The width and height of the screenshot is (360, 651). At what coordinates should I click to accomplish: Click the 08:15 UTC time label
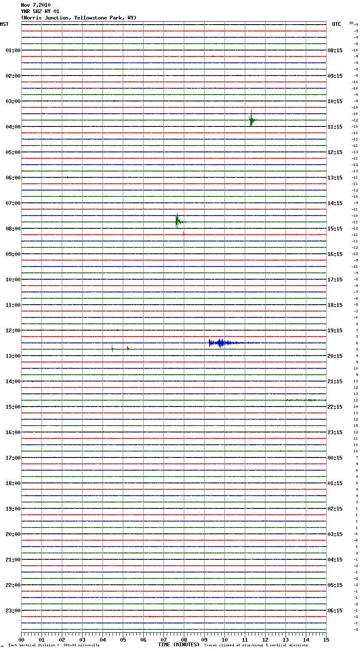click(335, 51)
